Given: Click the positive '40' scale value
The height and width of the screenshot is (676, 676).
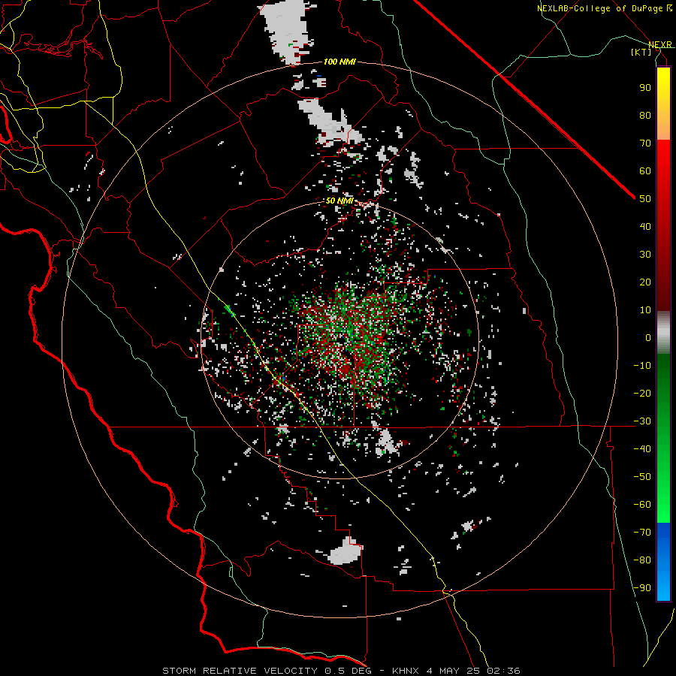Looking at the screenshot, I should coord(645,226).
